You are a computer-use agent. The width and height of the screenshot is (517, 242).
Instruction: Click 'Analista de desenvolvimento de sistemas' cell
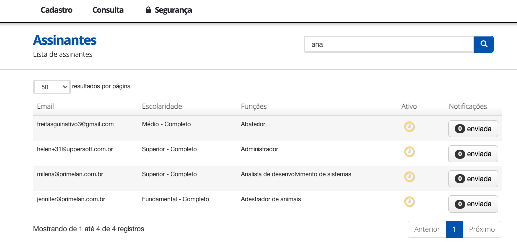coord(296,174)
